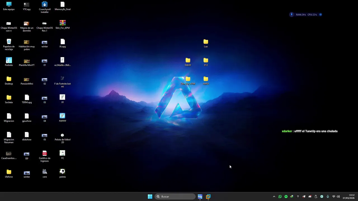Viewport: 358px width, 201px height.
Task: Select the CasaEnanitos image file
Action: click(x=9, y=155)
